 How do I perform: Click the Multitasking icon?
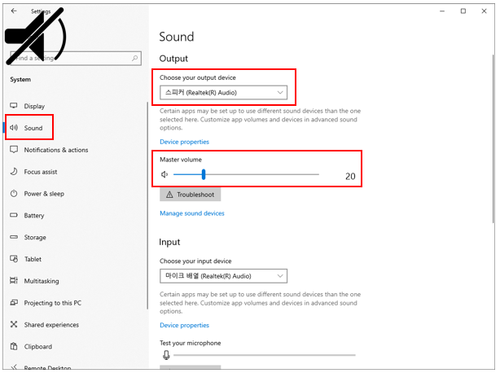[14, 280]
